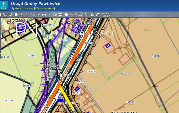Select the arrow pointer tool

click(x=22, y=15)
